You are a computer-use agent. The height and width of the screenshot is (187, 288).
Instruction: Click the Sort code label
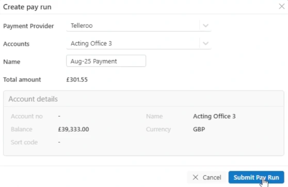[24, 142]
